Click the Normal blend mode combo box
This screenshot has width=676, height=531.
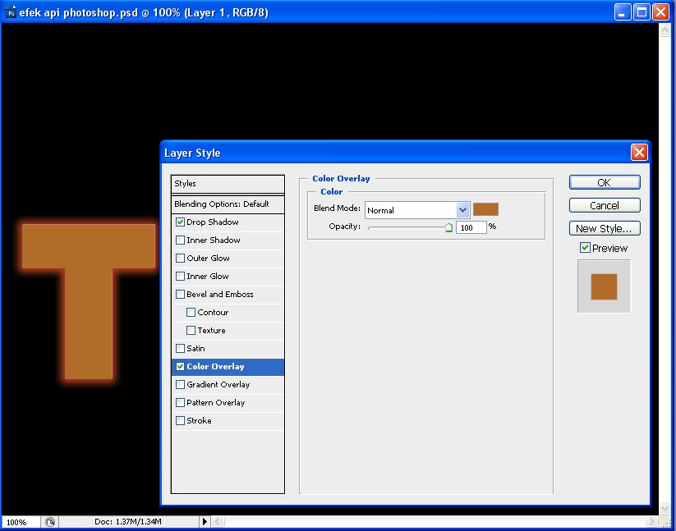[x=417, y=210]
